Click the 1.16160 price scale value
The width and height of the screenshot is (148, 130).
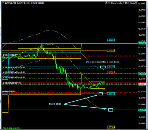coord(142,91)
